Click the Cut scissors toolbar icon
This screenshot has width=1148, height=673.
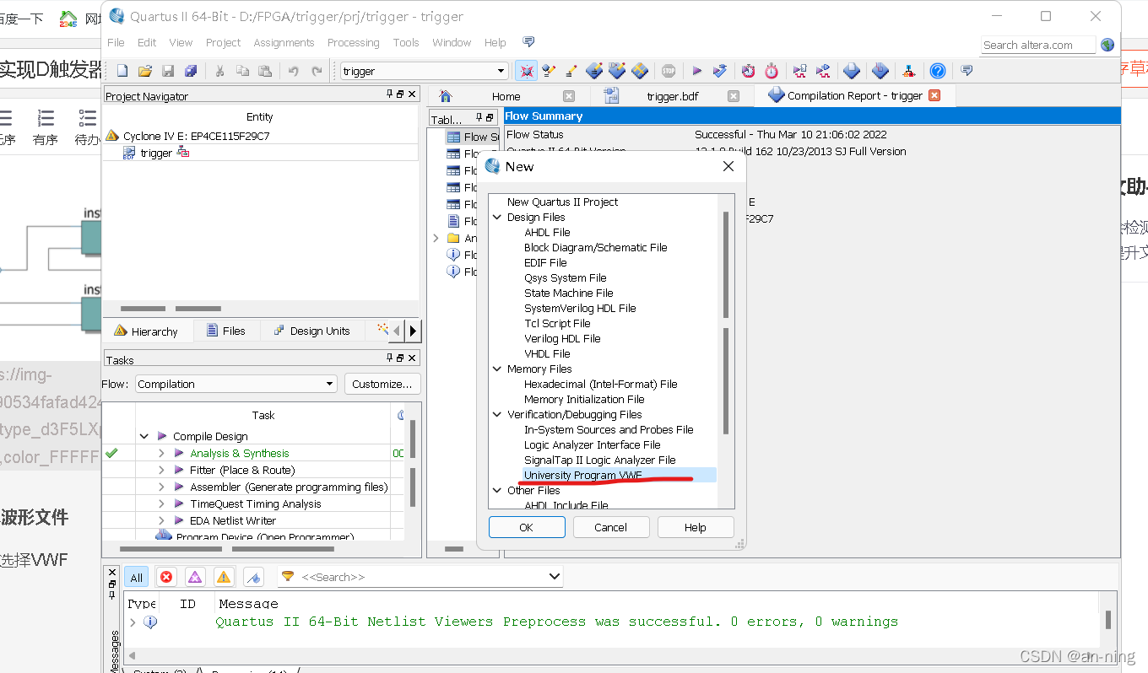click(219, 71)
